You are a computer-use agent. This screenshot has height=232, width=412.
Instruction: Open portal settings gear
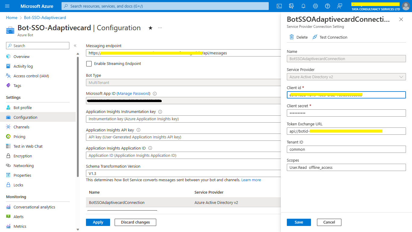pos(315,6)
